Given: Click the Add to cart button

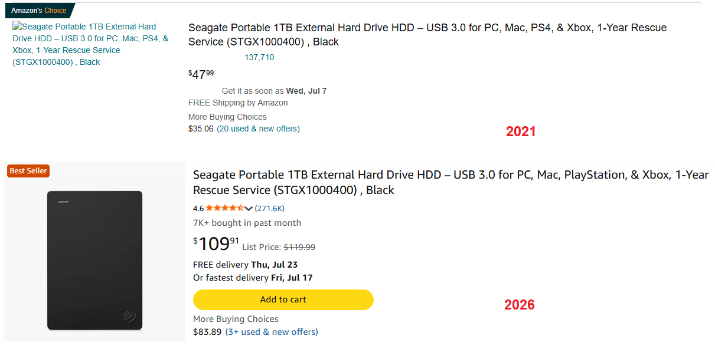Looking at the screenshot, I should (283, 299).
